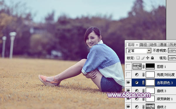Click the 亮度/对比度 mask link icon
This screenshot has width=176, height=109.
point(143,75)
